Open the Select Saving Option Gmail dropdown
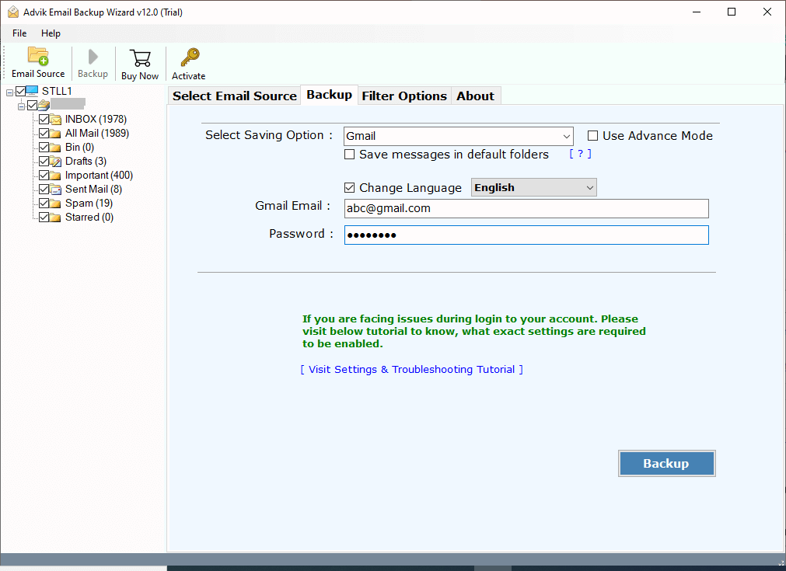Image resolution: width=786 pixels, height=571 pixels. [458, 136]
